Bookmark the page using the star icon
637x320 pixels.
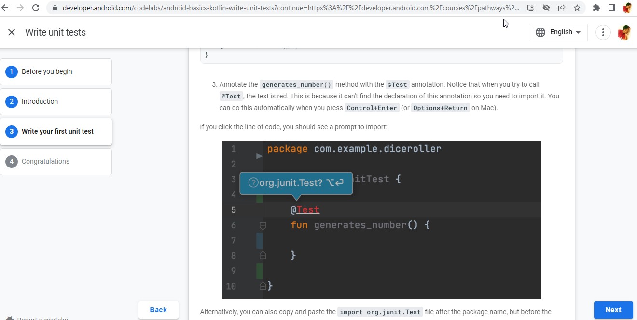coord(577,8)
